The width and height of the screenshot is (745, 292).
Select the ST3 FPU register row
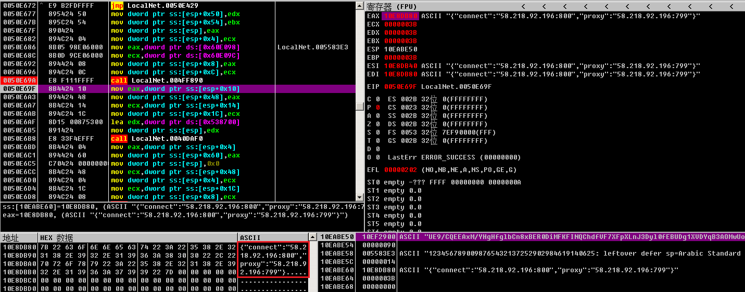(394, 207)
